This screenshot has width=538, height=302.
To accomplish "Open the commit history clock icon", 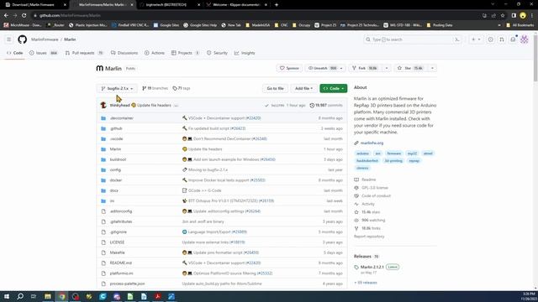I will click(312, 105).
